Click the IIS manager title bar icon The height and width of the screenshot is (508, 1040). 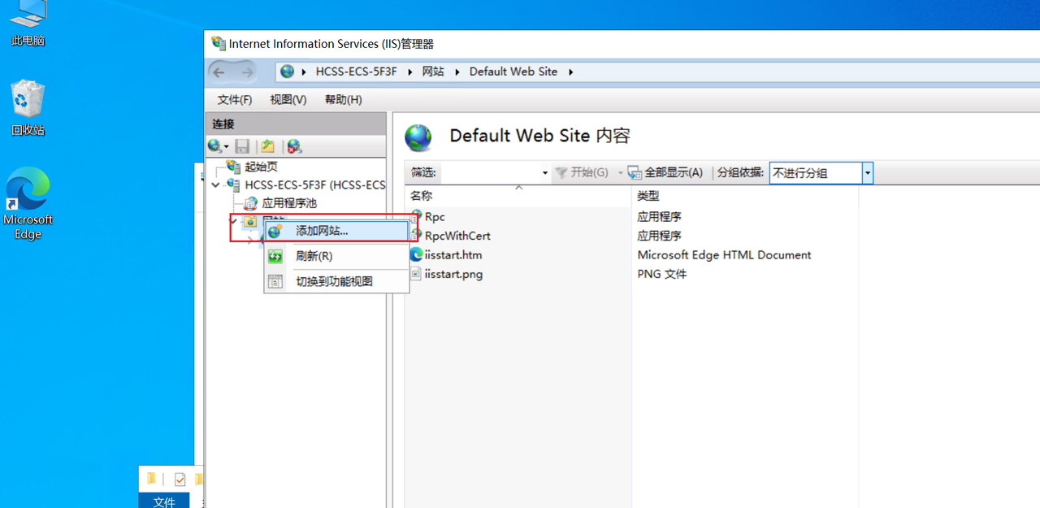point(218,44)
